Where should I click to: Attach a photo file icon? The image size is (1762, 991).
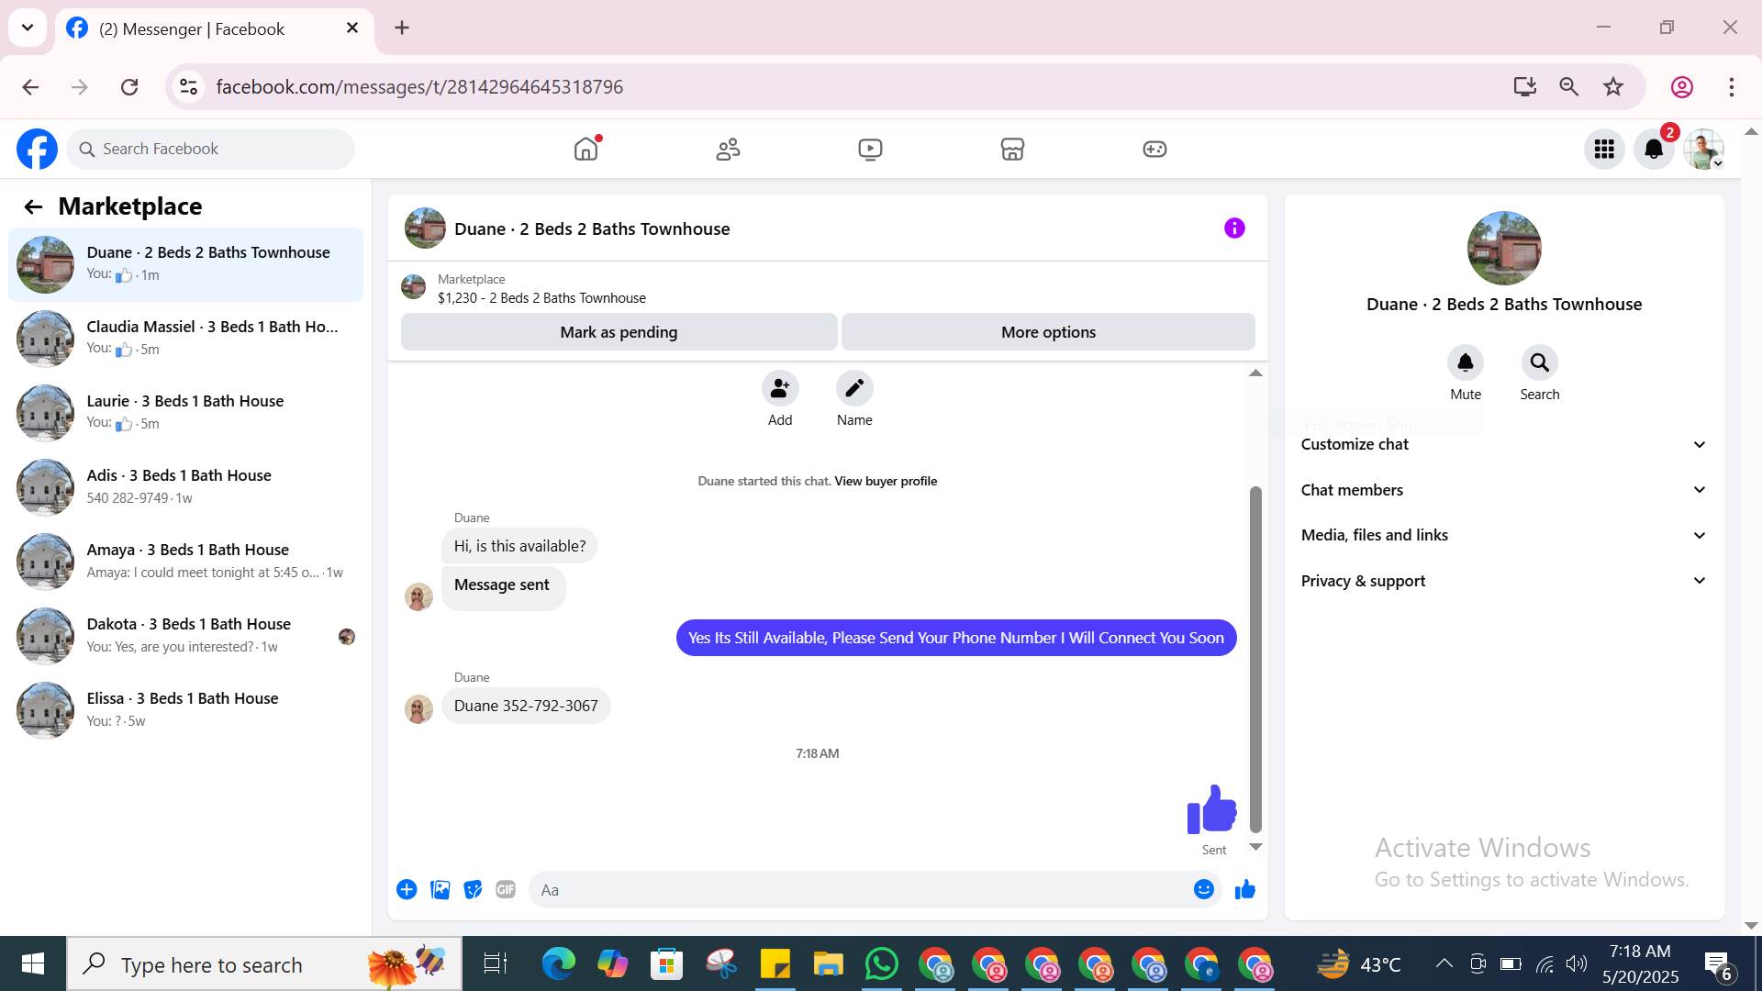pos(440,889)
